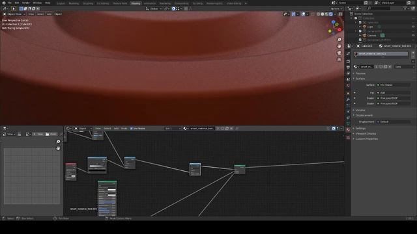Click the New button in the image editor
Viewport: 417px width, 234px height.
(38, 135)
